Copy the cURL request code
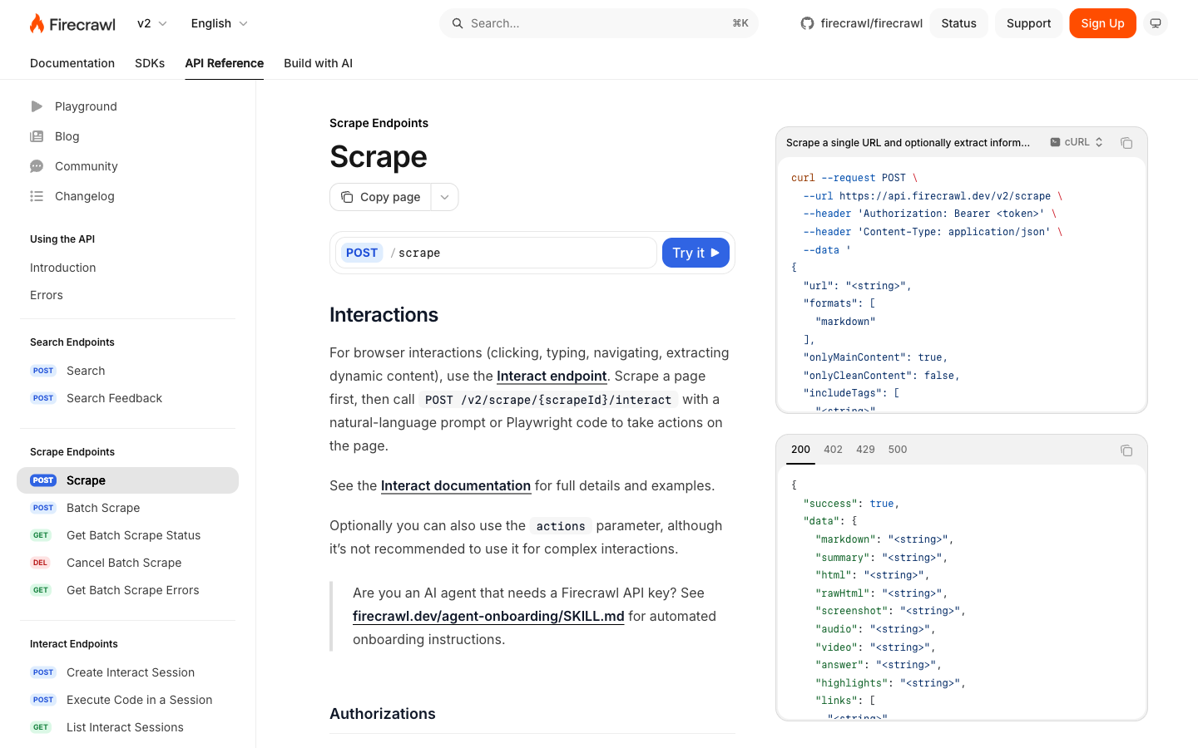The height and width of the screenshot is (748, 1198). [1126, 143]
